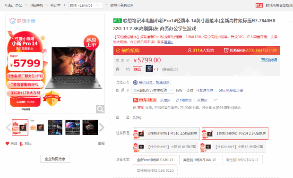
Task: Go to 笔记本 breadcrumb category
Action: click(55, 5)
